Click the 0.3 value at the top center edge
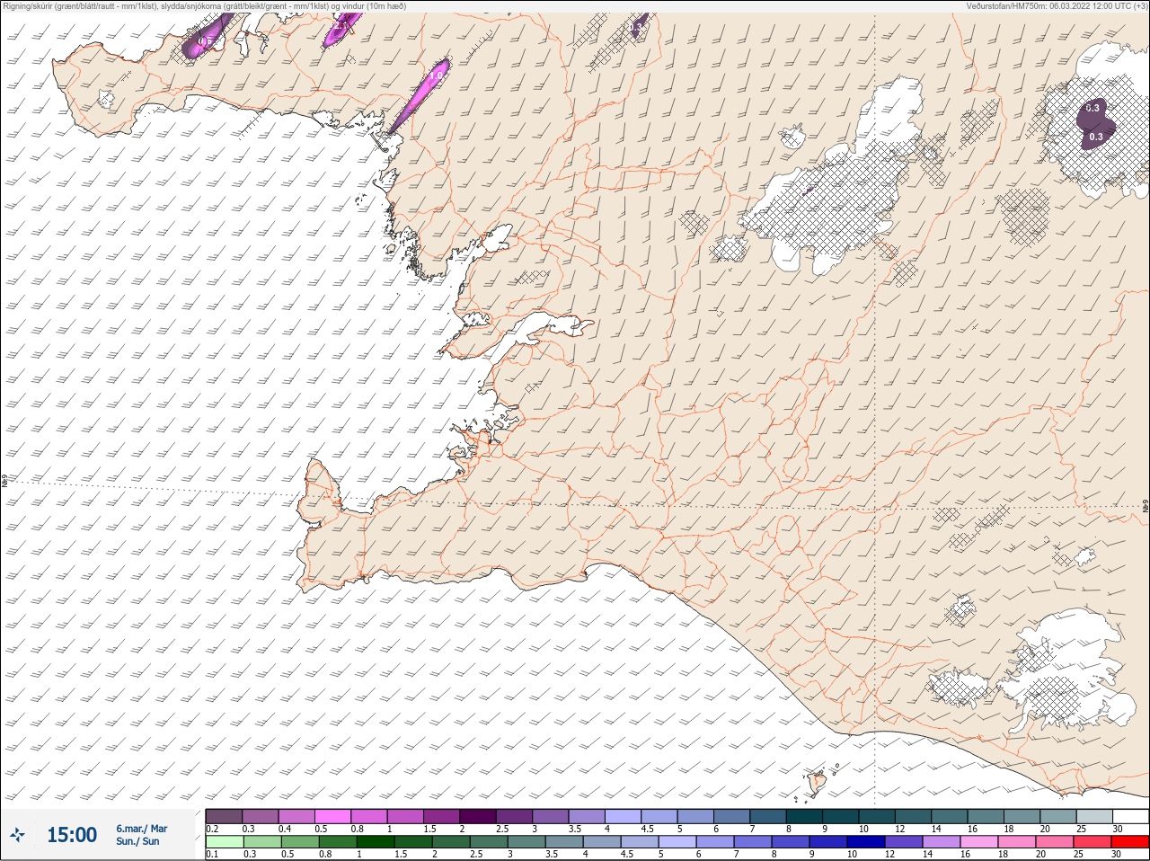 tap(635, 28)
